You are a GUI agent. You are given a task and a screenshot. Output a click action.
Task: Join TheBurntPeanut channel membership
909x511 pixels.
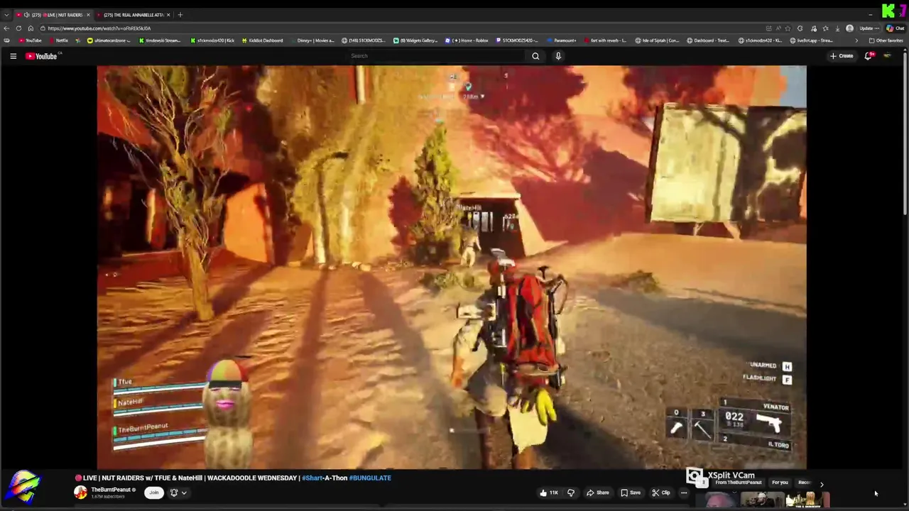(x=153, y=493)
